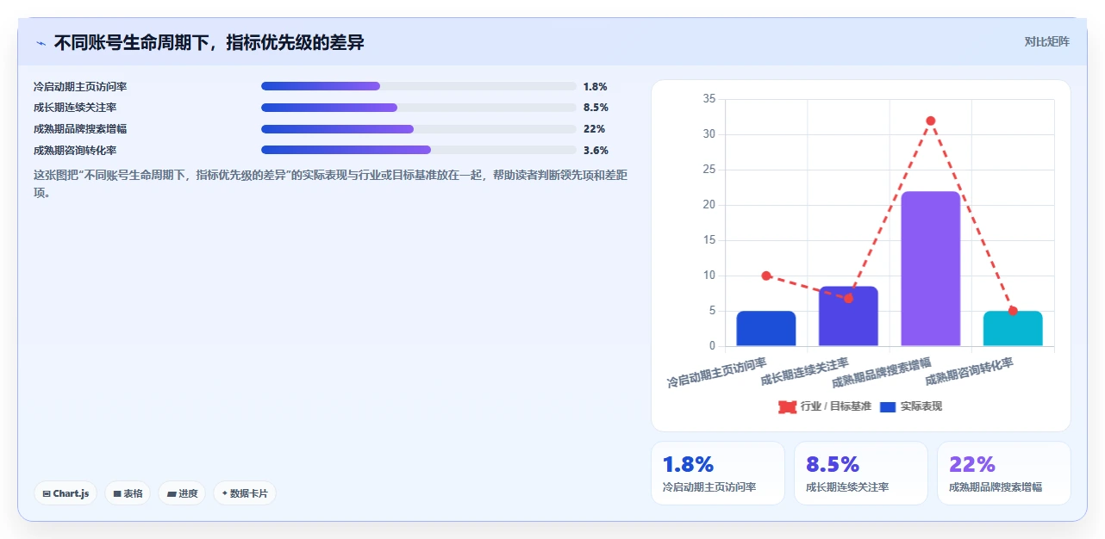
Task: Click the benchmark point above 成长期连续关注率 bar
Action: 848,298
